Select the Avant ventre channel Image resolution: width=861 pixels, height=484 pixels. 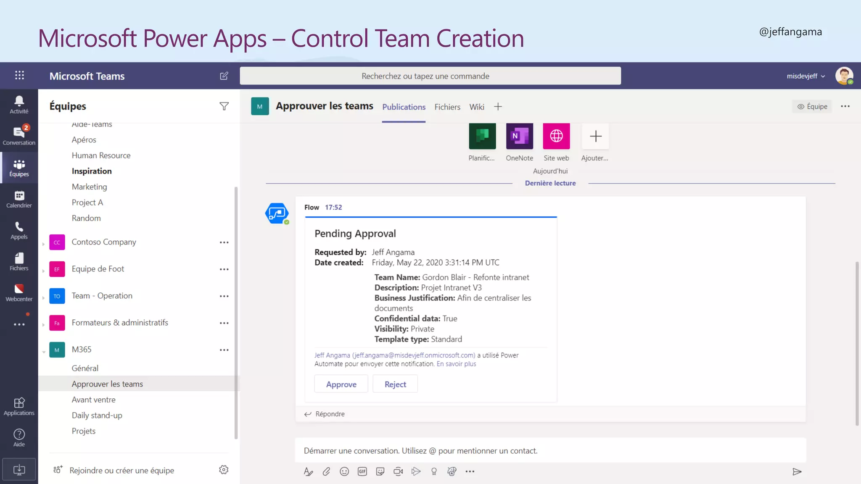point(93,400)
